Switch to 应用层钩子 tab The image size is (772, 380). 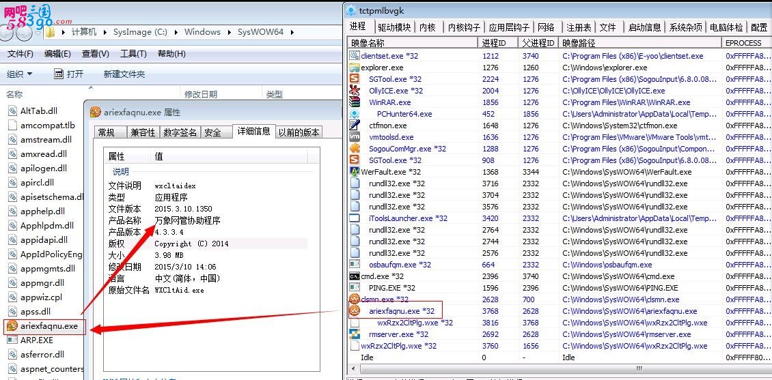click(509, 27)
